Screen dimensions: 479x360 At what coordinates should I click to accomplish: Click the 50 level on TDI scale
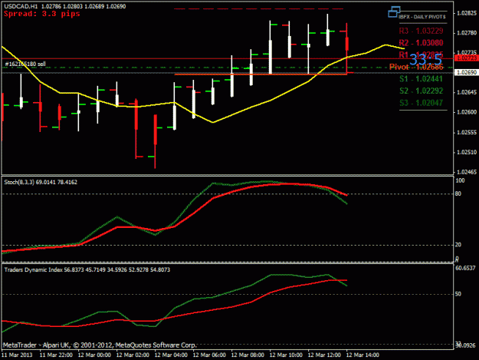click(x=458, y=294)
